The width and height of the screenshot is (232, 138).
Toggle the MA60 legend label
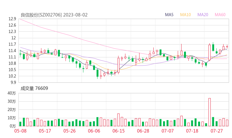220,15
